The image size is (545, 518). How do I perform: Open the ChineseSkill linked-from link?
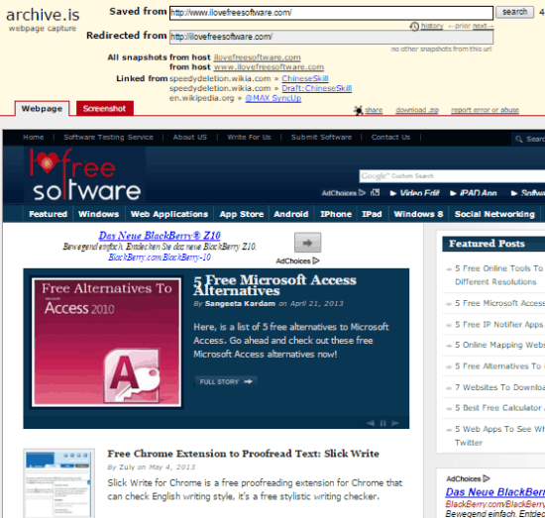pos(305,78)
